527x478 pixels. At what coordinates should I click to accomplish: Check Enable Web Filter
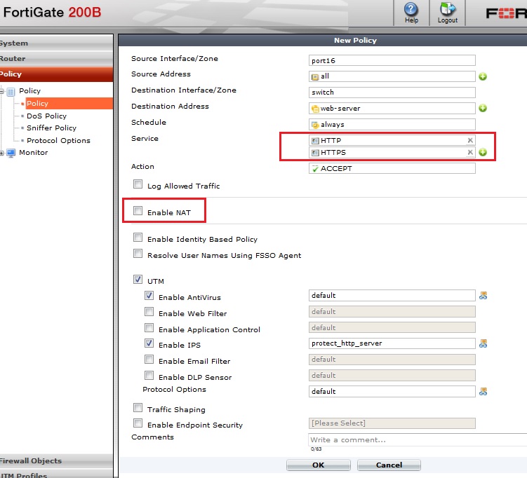[x=149, y=311]
